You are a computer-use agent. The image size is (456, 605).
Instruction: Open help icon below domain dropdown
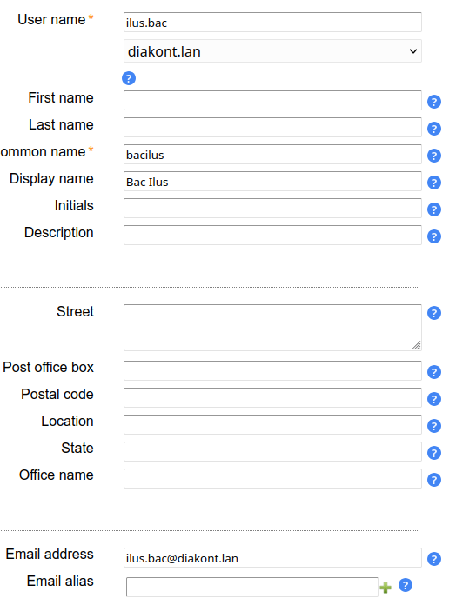[129, 78]
